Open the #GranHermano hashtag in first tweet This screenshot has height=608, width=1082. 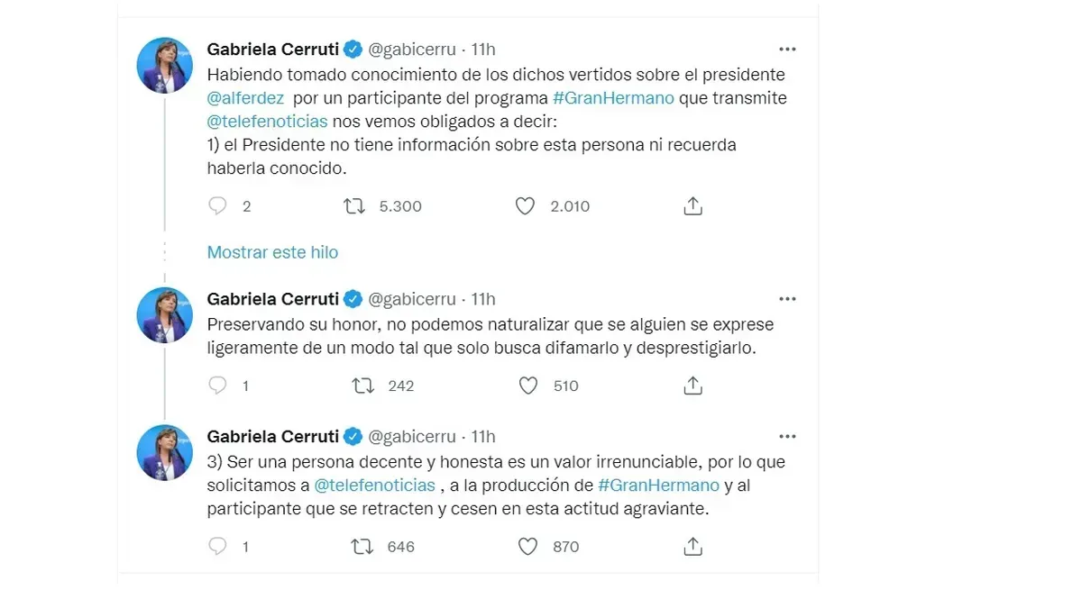613,98
